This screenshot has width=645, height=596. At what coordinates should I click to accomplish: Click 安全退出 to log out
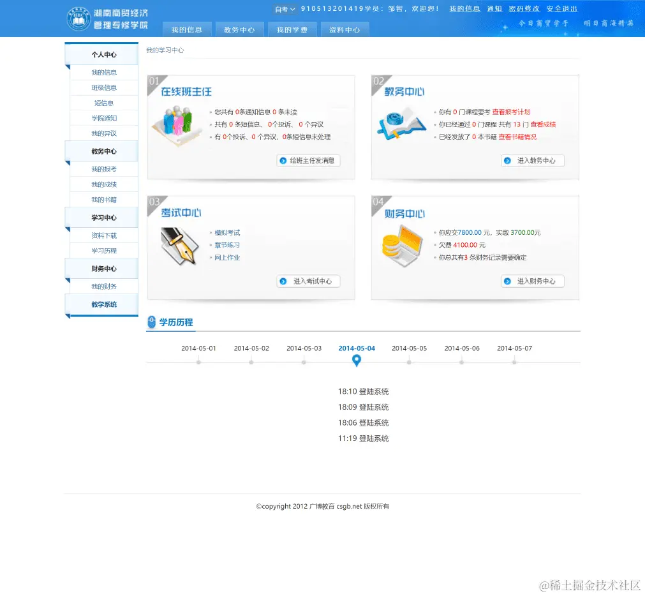tap(562, 8)
